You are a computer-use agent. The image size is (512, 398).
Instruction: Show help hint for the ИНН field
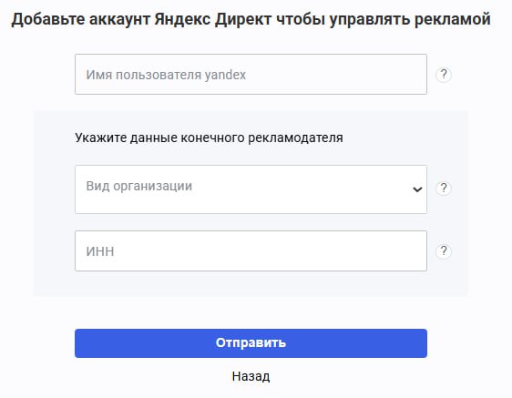point(444,251)
